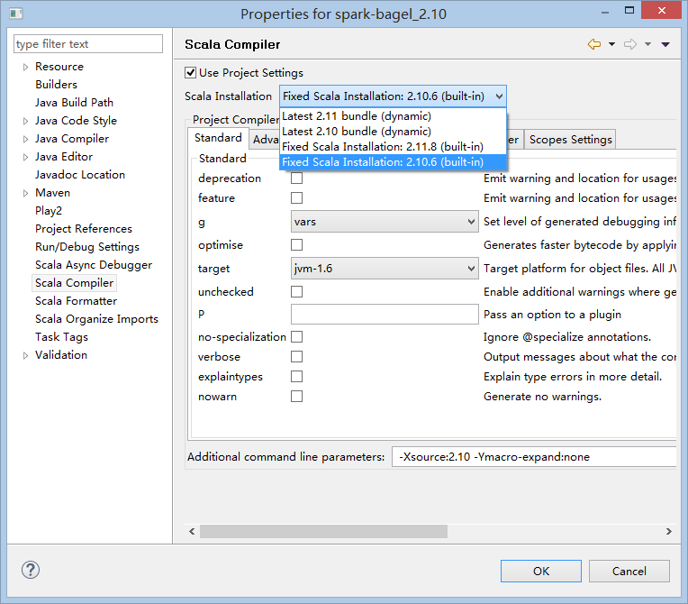Screen dimensions: 688x604
Task: Select Play2 in the tree
Action: tap(49, 211)
